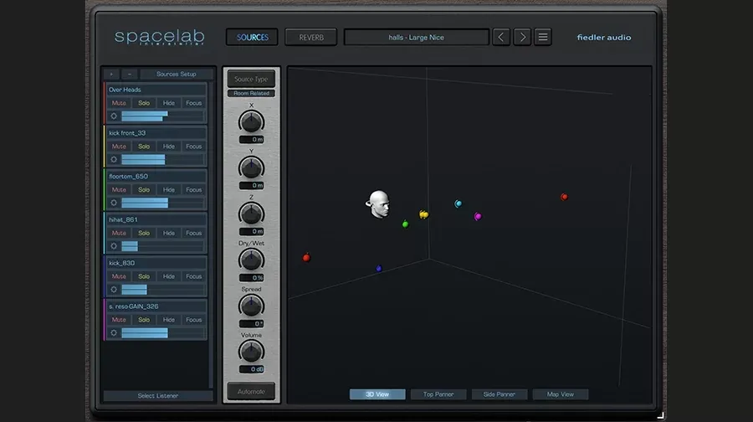Go to previous preset with left arrow

[501, 37]
